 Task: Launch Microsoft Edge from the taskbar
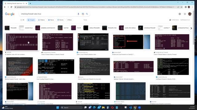tap(94, 108)
